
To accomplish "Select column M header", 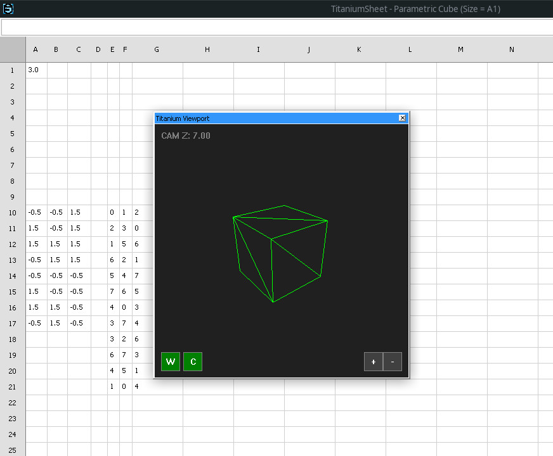I will tap(461, 49).
